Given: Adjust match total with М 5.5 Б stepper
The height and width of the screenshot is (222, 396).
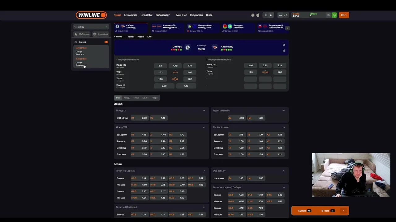Looking at the screenshot, I should coord(175,79).
